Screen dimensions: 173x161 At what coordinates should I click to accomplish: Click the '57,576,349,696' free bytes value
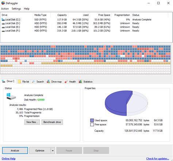134,124
